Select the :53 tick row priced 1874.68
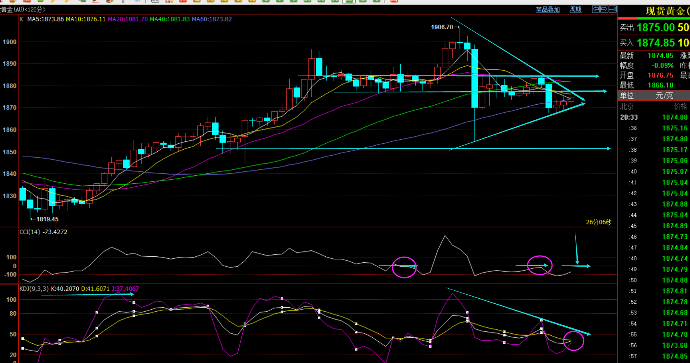This screenshot has height=363, width=690. pyautogui.click(x=654, y=313)
